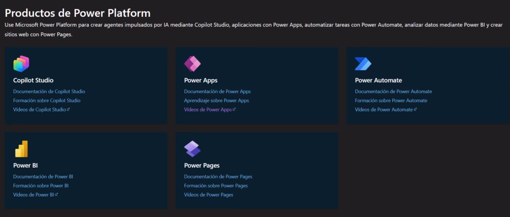The image size is (510, 217).
Task: Click external-link icon beside Vídeos de Power Automate
Action: coord(415,109)
